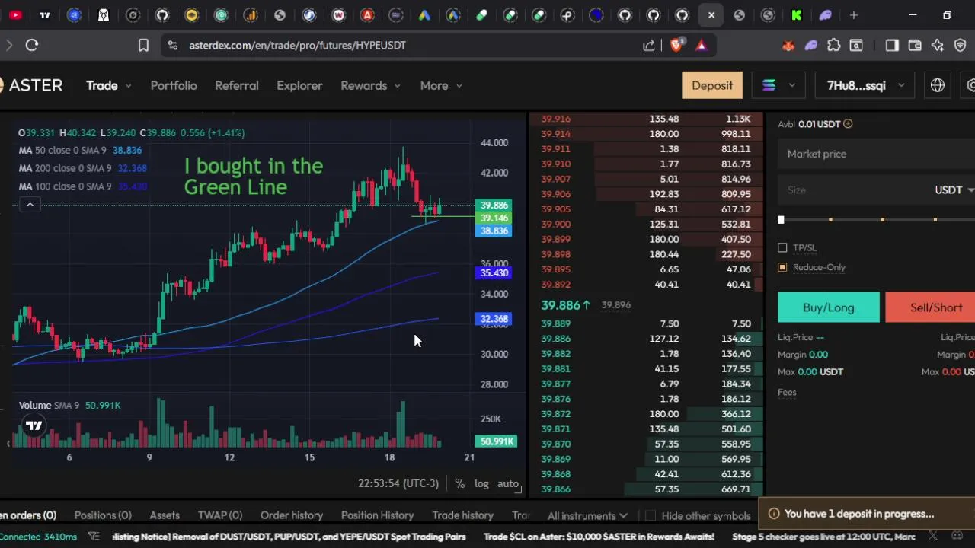The image size is (975, 548).
Task: Click the browser address bar URL
Action: 297,45
